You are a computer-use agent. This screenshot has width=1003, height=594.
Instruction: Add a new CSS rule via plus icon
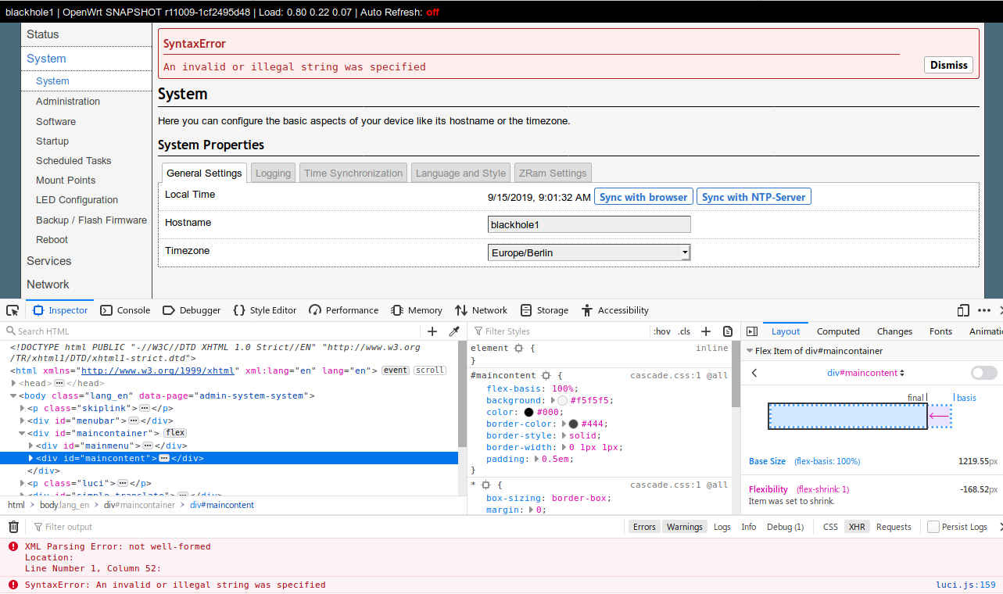click(706, 331)
